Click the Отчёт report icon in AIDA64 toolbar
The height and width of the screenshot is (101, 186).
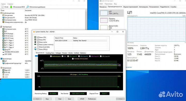click(2, 7)
